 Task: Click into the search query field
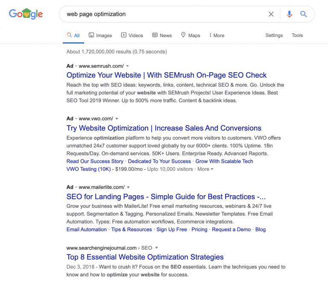[163, 14]
